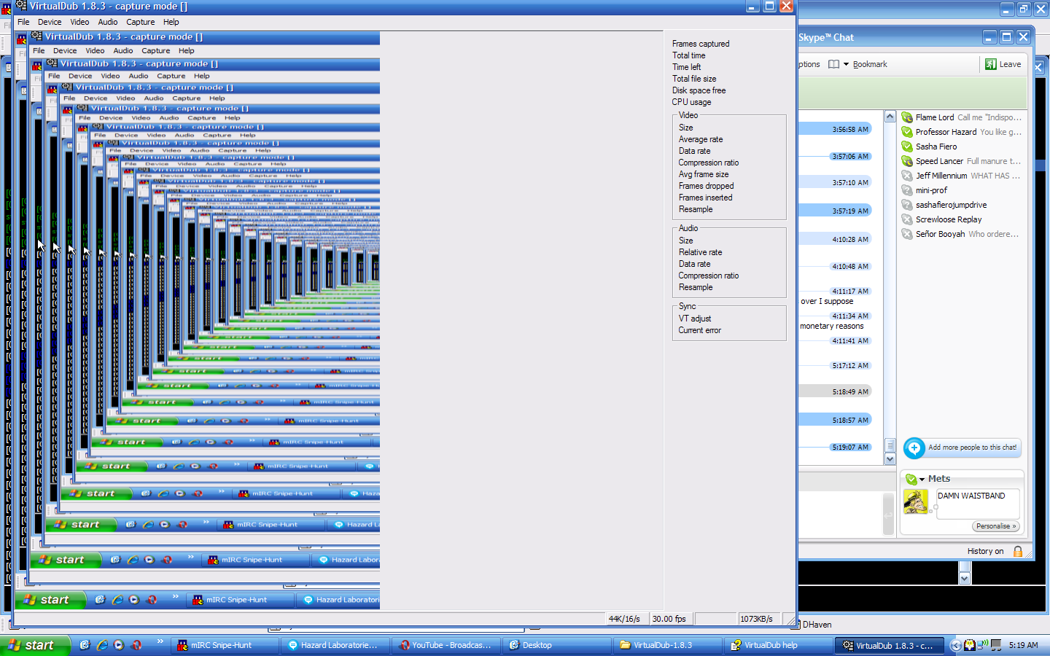Switch to YouTube Broadcast taskbar button
Screen dimensions: 1050x656
[447, 645]
